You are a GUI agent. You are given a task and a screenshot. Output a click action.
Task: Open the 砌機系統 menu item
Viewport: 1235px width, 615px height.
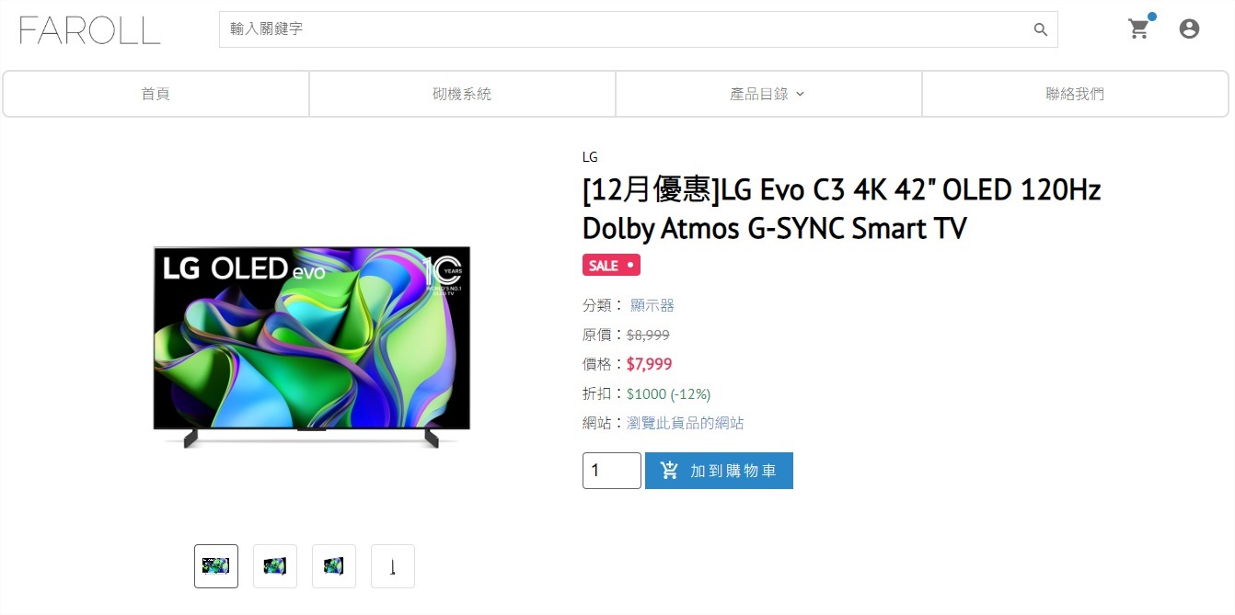point(462,94)
